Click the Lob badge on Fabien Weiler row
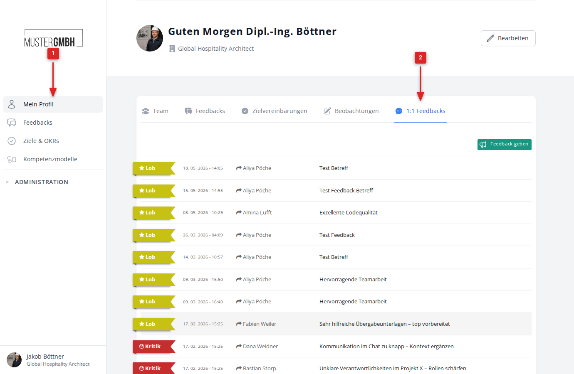Screen dimensions: 574x374 pyautogui.click(x=154, y=324)
